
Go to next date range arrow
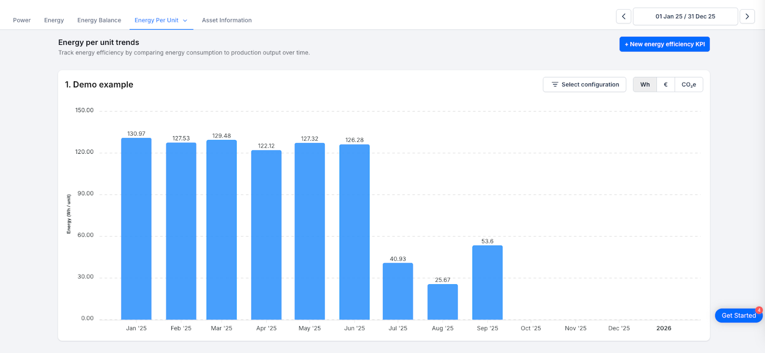pyautogui.click(x=747, y=16)
